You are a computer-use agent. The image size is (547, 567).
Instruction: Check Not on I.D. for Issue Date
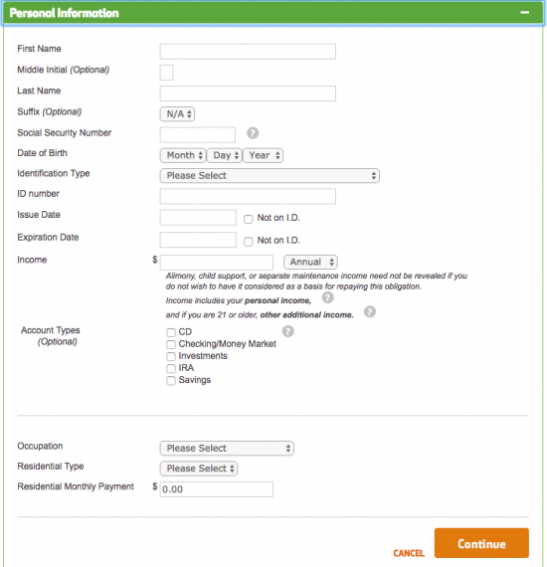pyautogui.click(x=248, y=219)
